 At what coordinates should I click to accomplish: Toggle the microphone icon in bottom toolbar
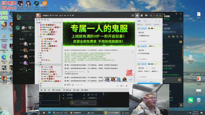pos(45,90)
